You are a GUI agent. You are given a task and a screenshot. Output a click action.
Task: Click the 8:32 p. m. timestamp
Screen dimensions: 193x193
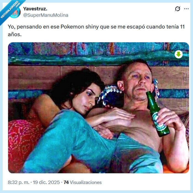(x=18, y=182)
